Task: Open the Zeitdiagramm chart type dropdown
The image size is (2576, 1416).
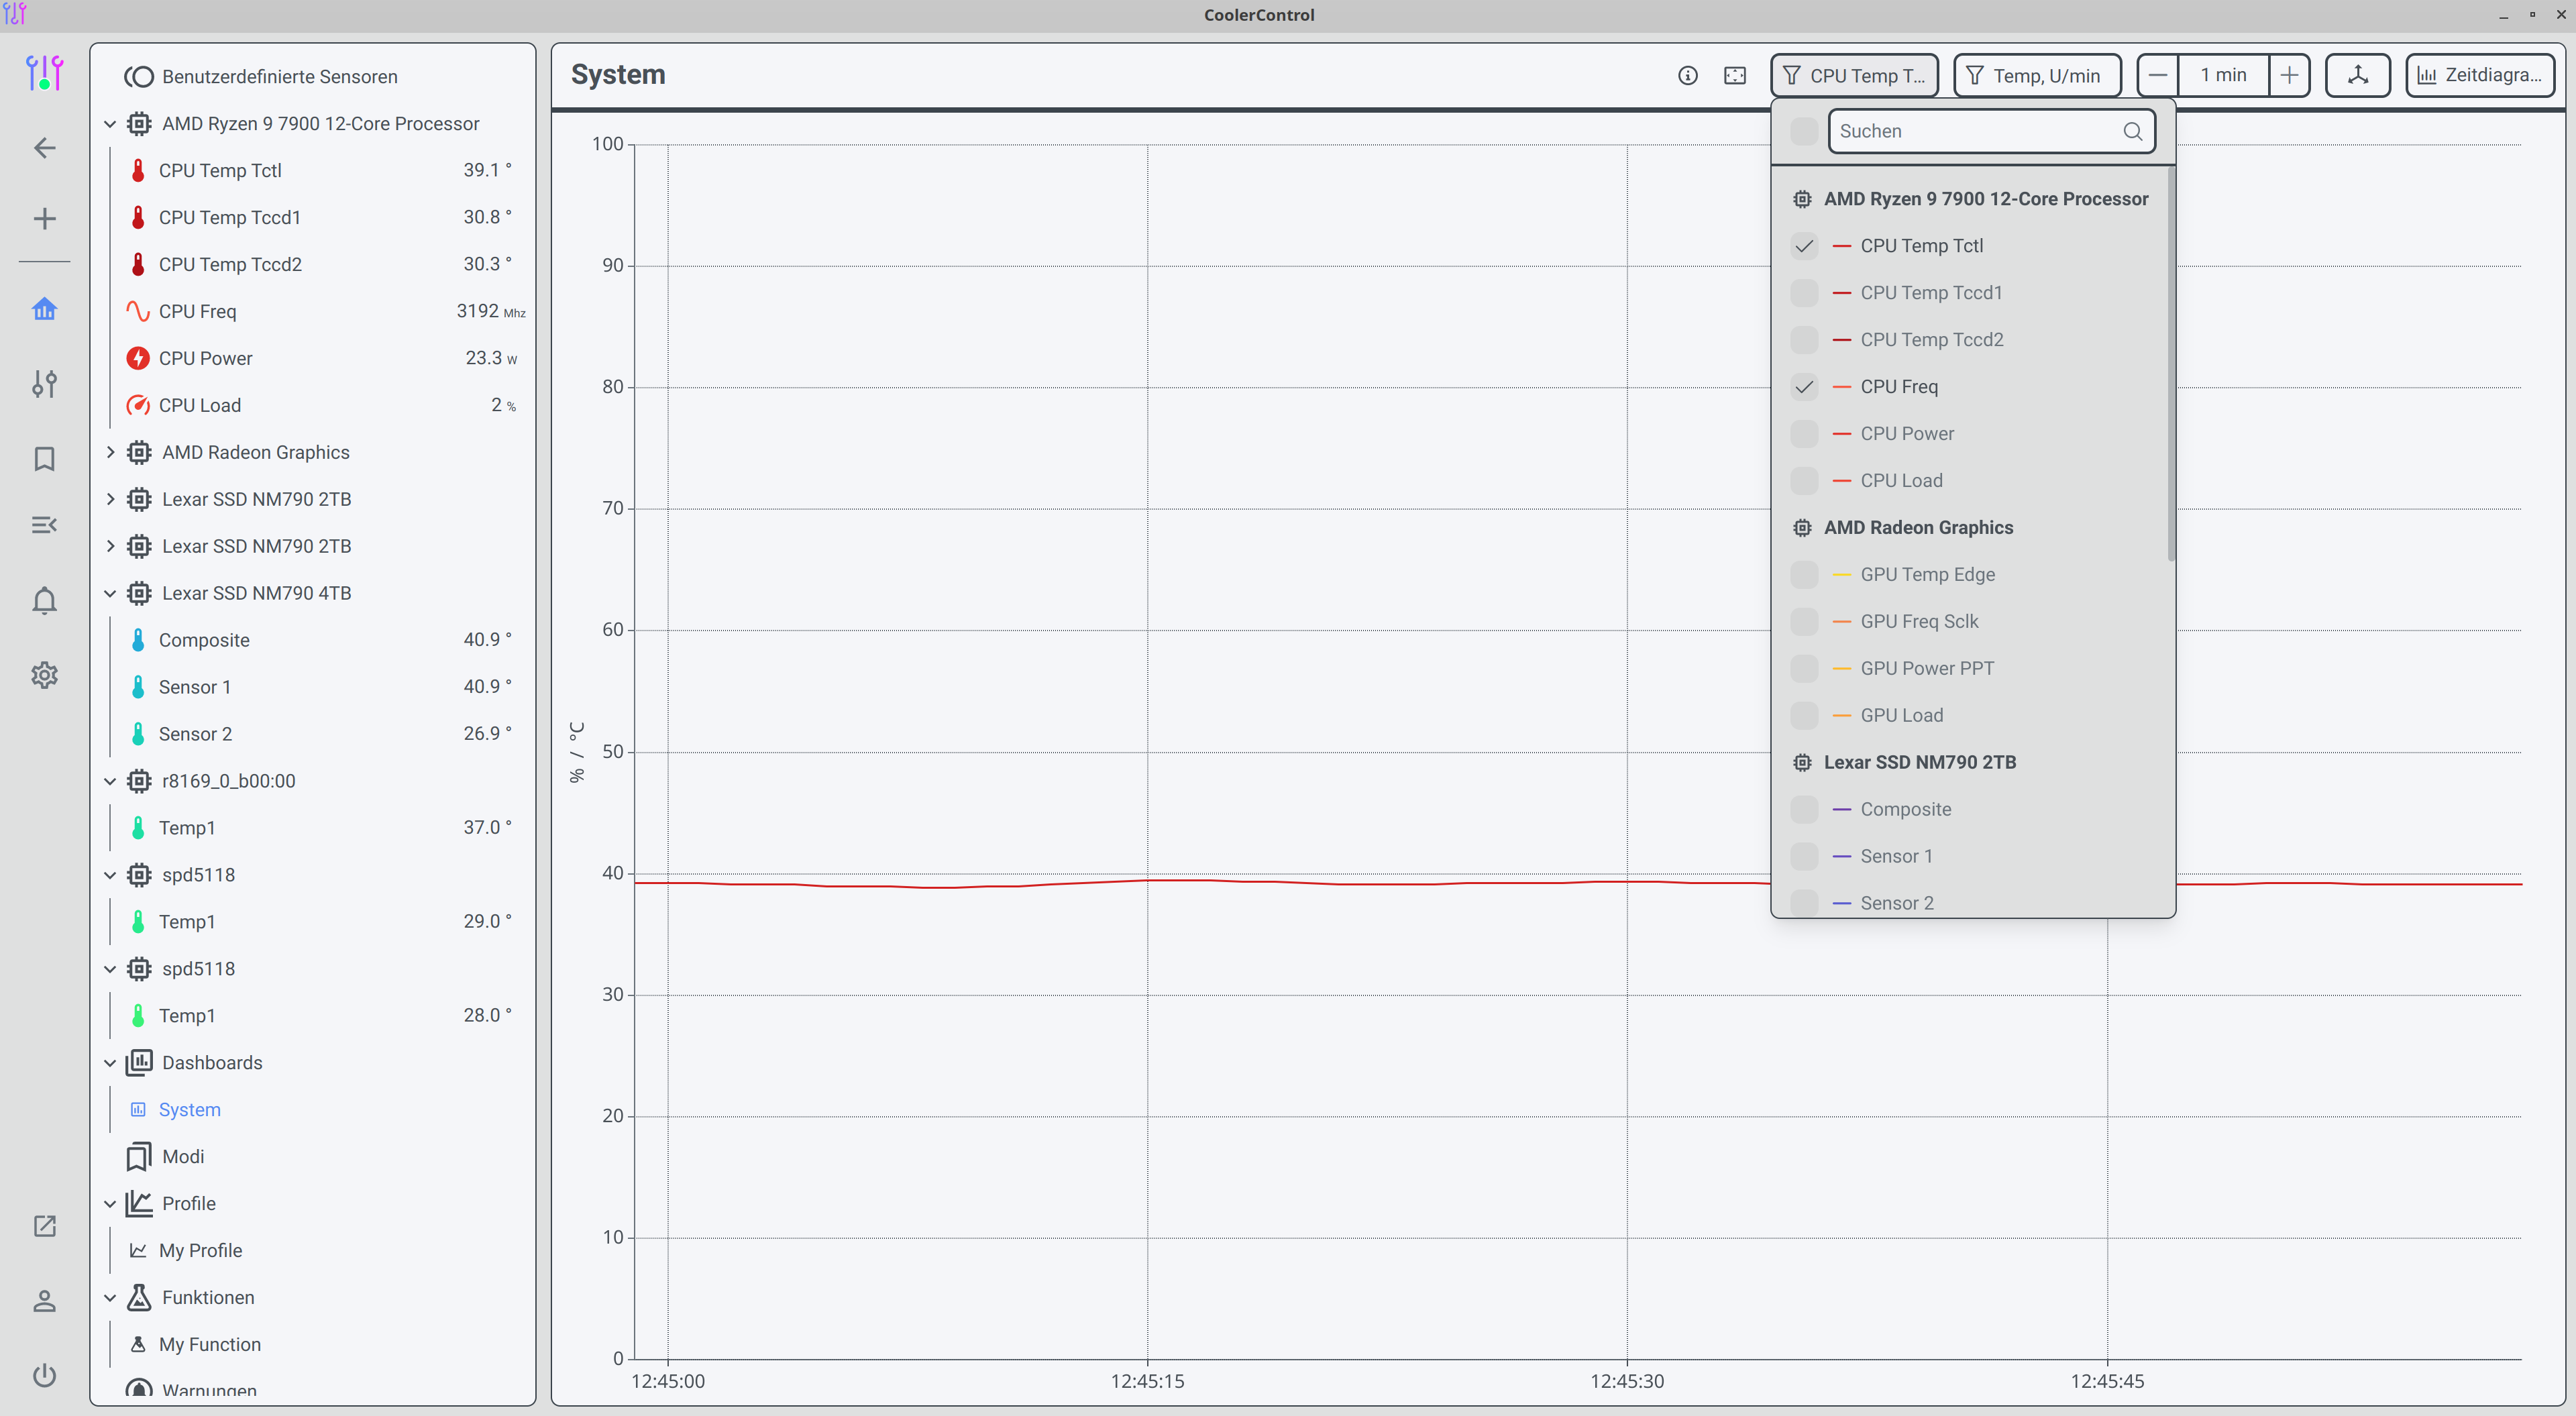Action: coord(2479,76)
